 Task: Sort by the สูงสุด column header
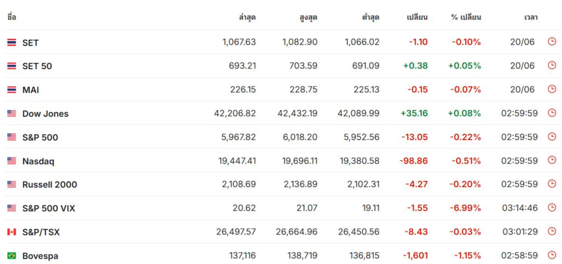(309, 17)
